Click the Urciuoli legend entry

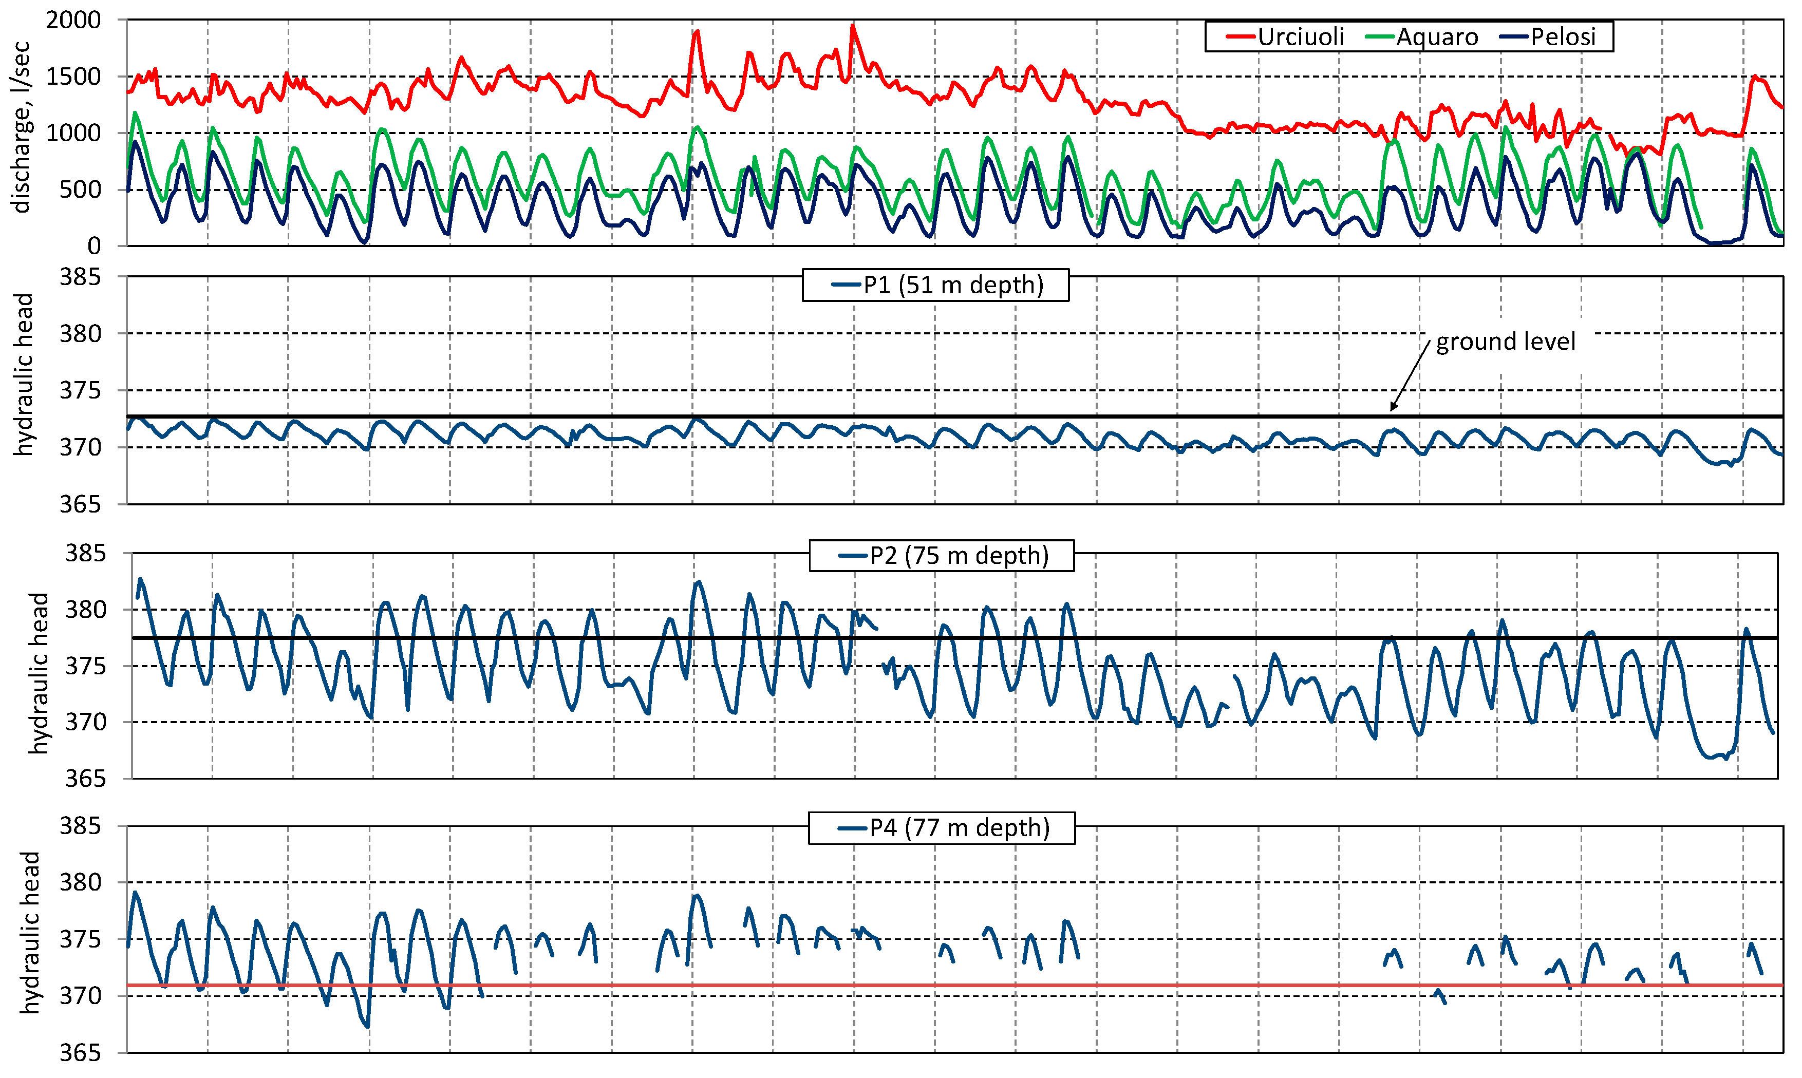1300,36
